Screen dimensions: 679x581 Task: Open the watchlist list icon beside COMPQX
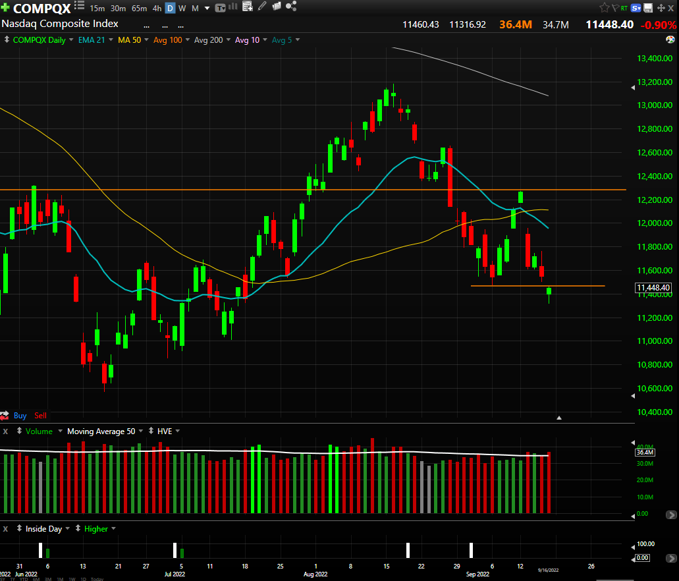79,6
